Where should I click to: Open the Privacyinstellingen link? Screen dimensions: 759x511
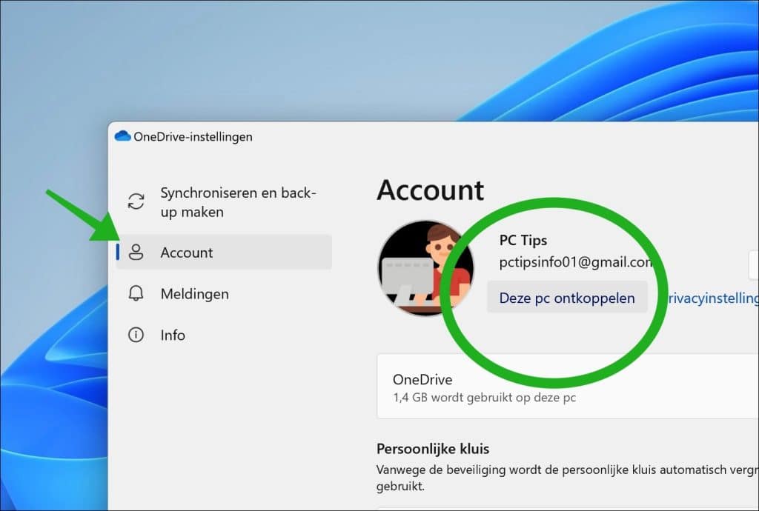coord(712,298)
